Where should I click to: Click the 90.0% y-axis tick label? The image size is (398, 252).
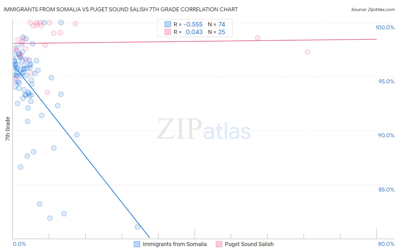click(386, 135)
